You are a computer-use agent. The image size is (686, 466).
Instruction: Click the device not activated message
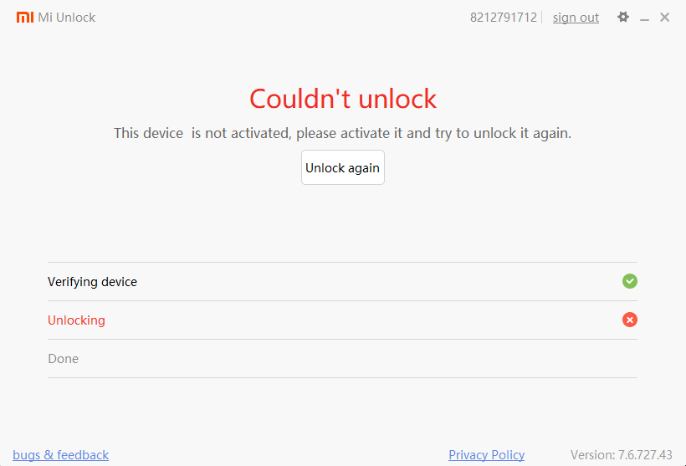coord(342,133)
